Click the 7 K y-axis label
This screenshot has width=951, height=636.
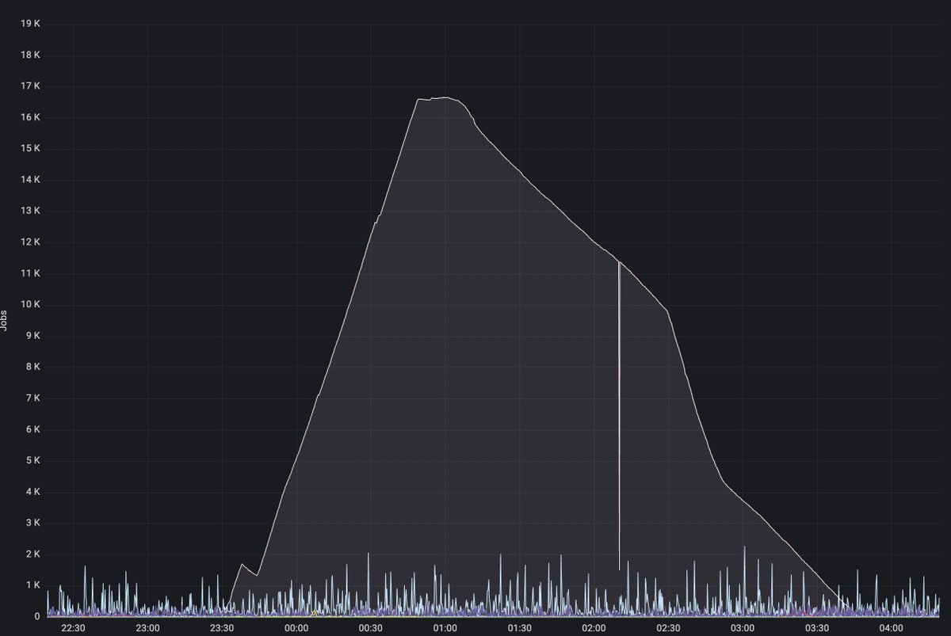click(32, 398)
